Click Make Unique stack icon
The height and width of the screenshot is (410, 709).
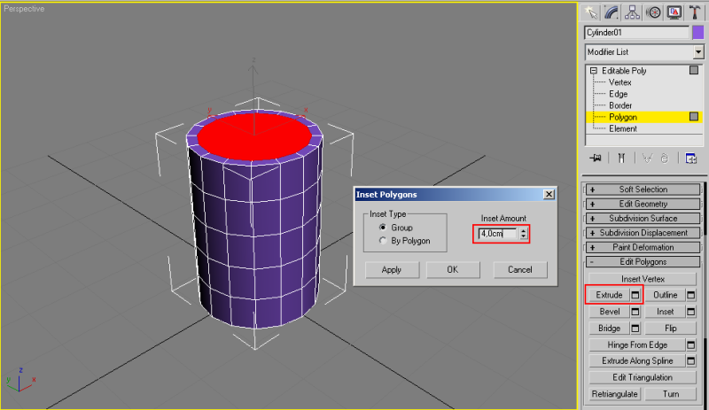tap(647, 159)
